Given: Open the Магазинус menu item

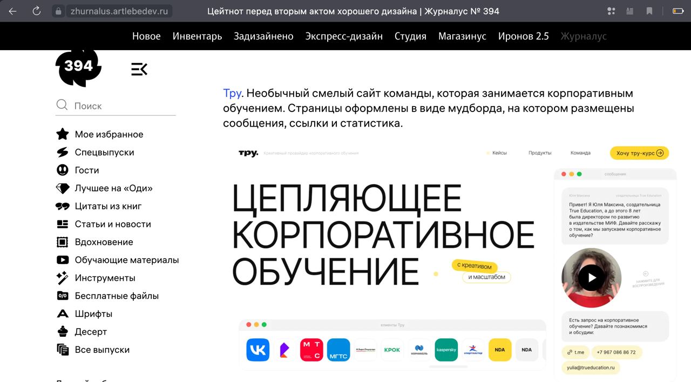Looking at the screenshot, I should click(x=462, y=36).
